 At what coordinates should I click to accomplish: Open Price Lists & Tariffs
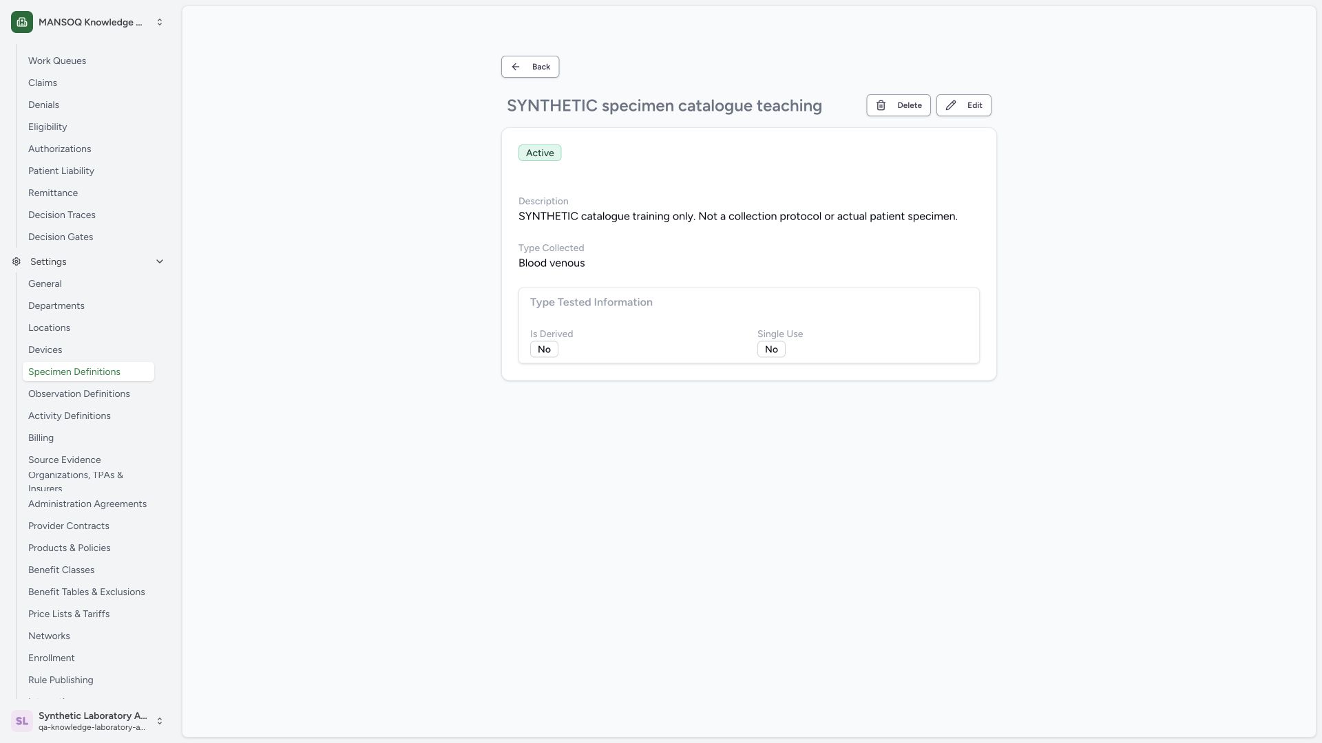(88, 614)
